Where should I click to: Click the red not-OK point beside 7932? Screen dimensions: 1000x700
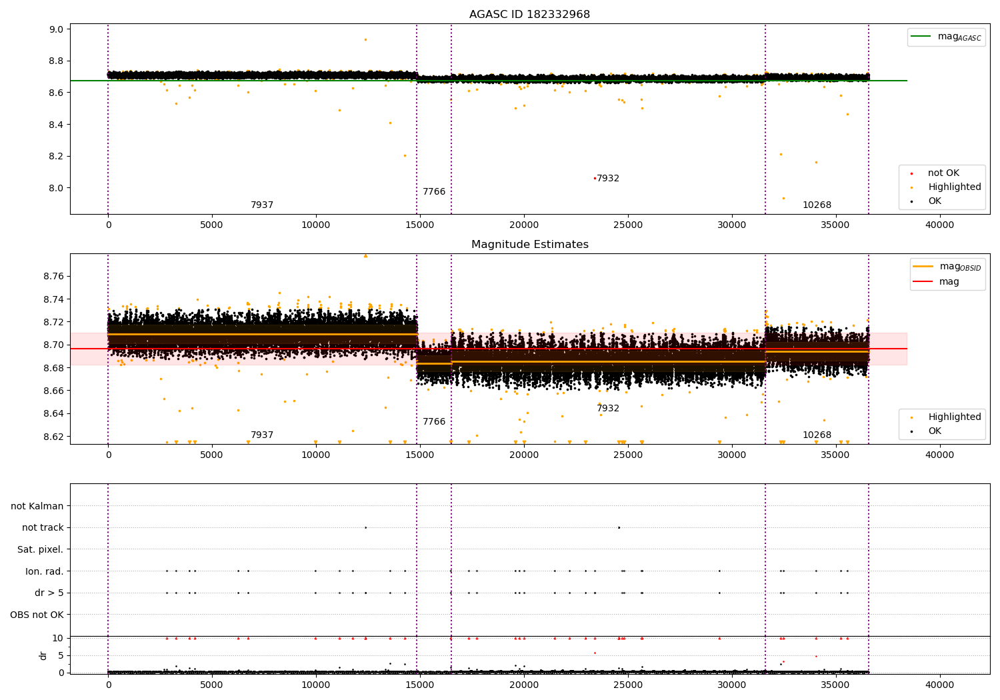595,178
